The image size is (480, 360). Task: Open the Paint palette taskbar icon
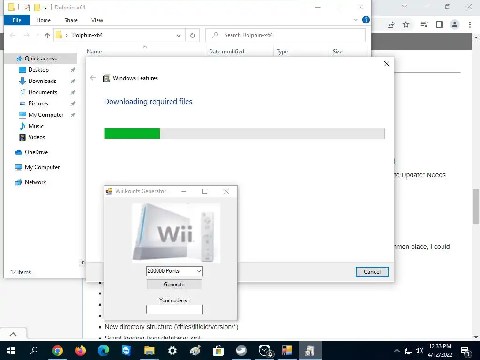(195, 351)
